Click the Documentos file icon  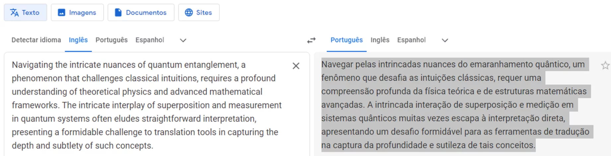tap(118, 13)
